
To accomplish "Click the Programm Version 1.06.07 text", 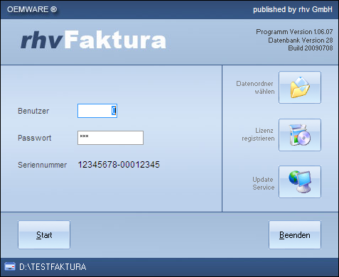I will [x=294, y=32].
